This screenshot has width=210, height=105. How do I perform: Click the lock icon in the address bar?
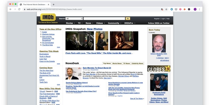point(24,9)
